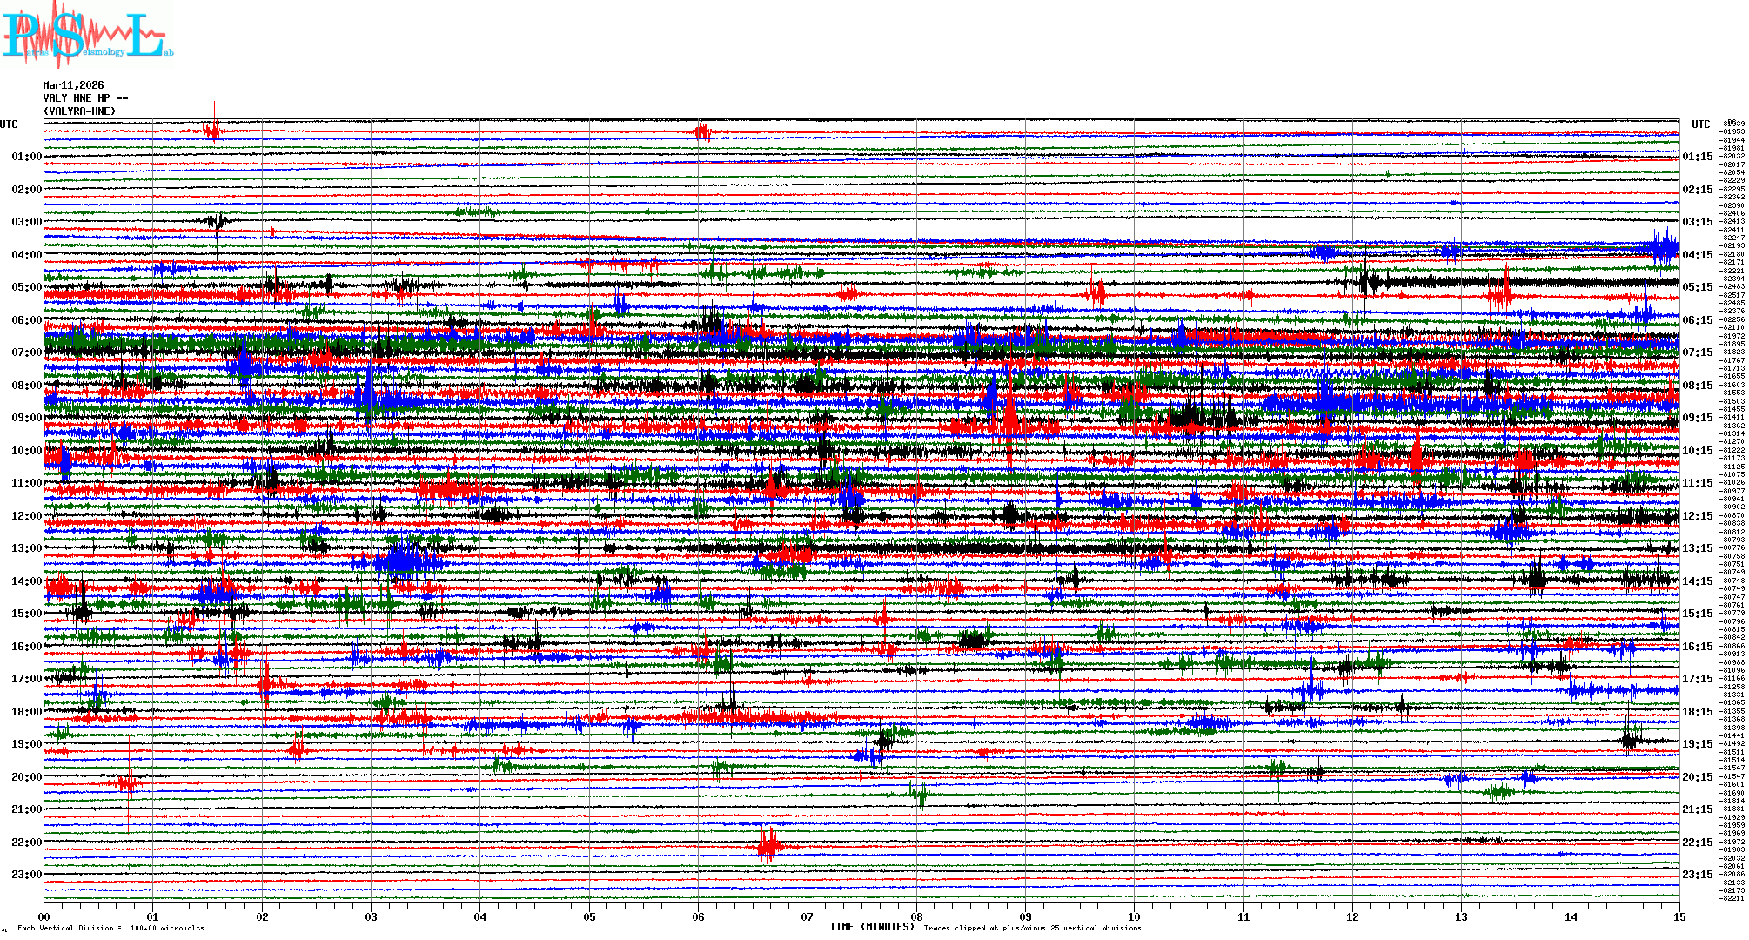
Task: Click the 12:00 hour label on left
Action: tap(26, 516)
